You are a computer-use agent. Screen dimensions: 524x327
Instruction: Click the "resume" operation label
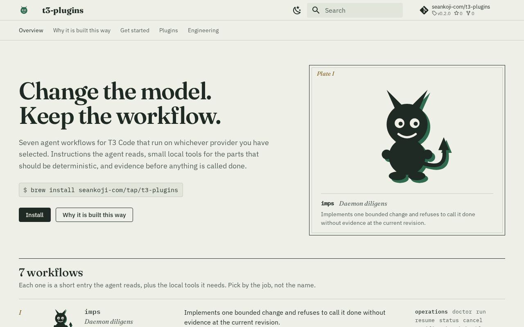(425, 320)
